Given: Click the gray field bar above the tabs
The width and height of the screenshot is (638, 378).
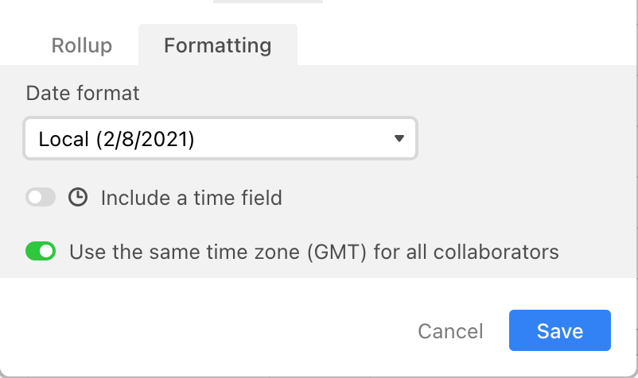Looking at the screenshot, I should coord(268,2).
